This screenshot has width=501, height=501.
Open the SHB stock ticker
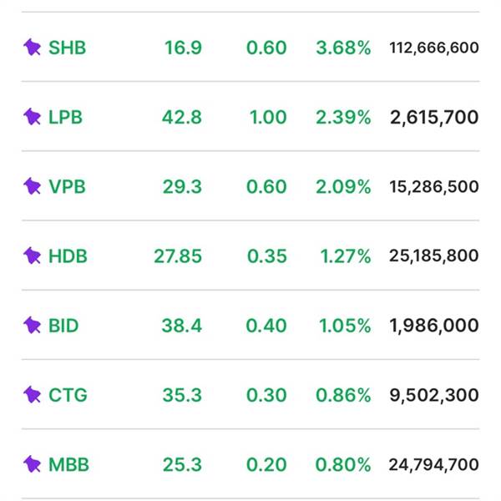(x=68, y=48)
